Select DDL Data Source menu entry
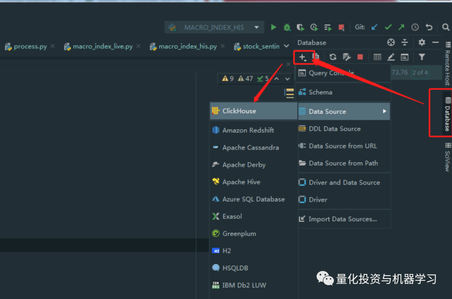 click(344, 129)
